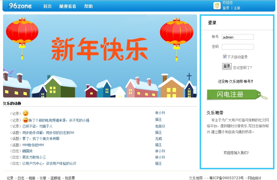Click the 粤ICP备09053723号 link
The height and width of the screenshot is (180, 277).
[x=226, y=178]
